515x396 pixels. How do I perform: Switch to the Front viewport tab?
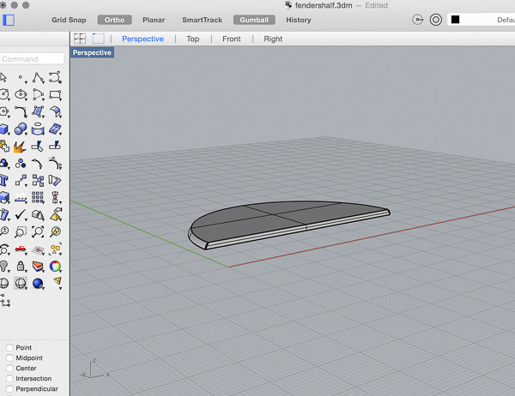click(x=232, y=39)
